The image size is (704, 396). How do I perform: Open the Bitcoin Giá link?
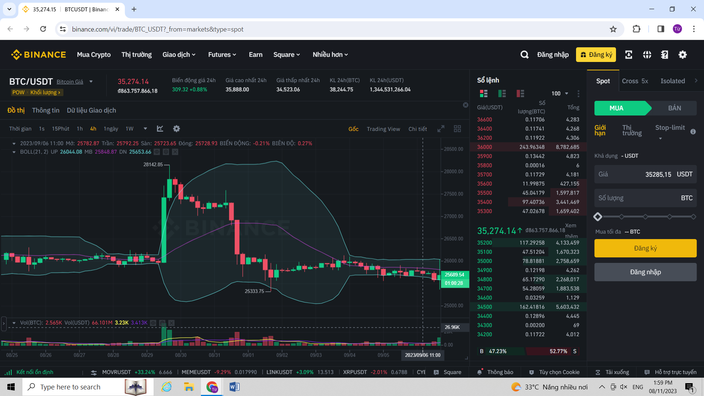[x=70, y=82]
